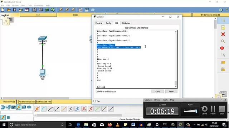
Task: Click the Copy icon in main toolbar
Action: pos(34,10)
